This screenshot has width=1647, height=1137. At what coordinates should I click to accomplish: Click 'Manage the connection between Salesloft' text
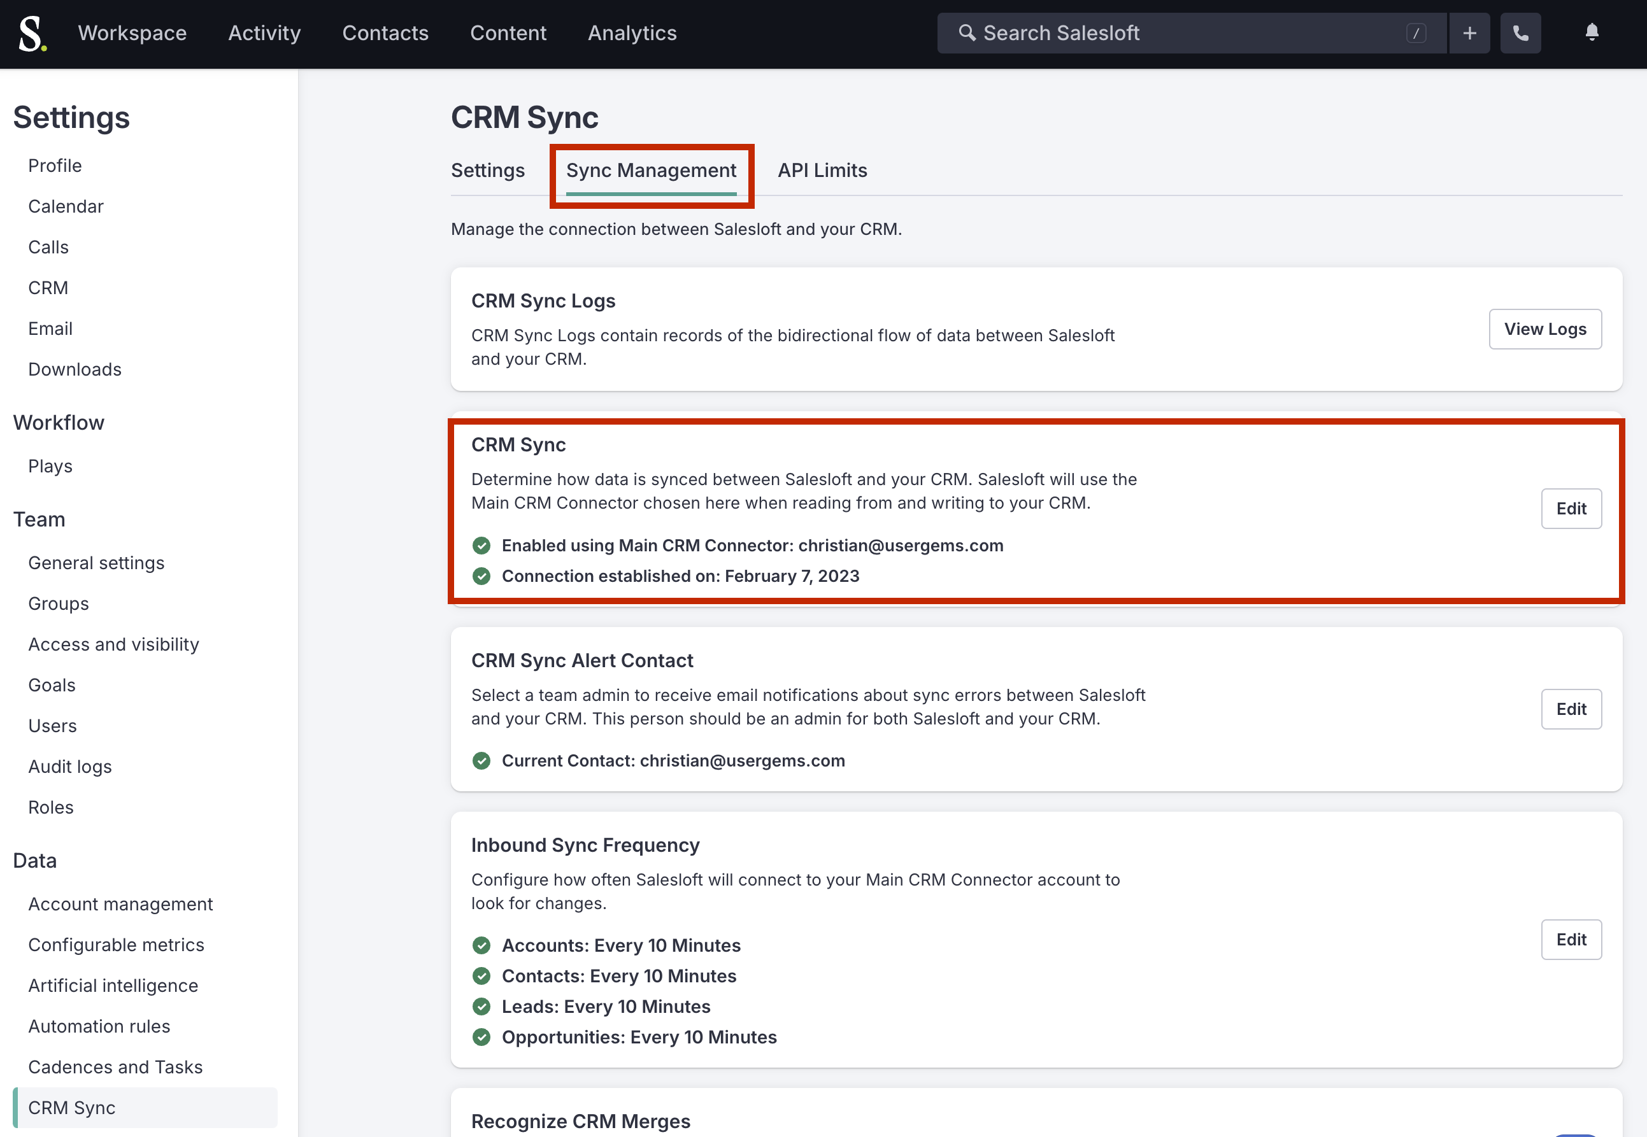[x=676, y=229]
